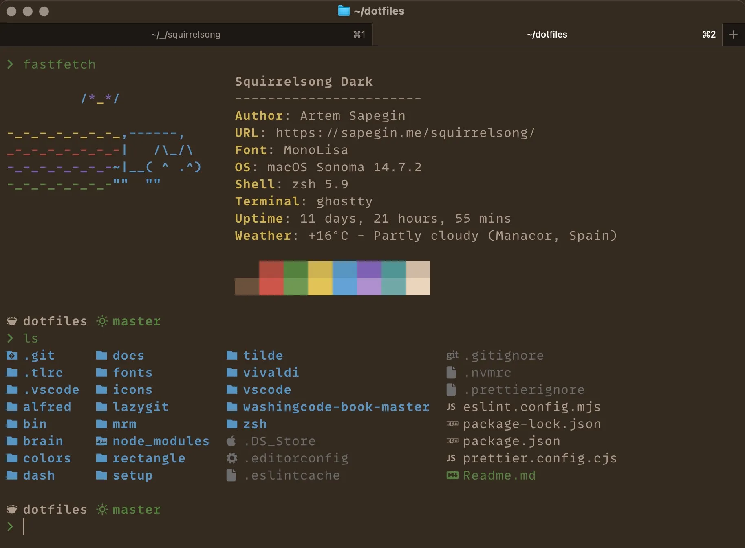Click the Squirrelsong Dark heading

pyautogui.click(x=304, y=82)
